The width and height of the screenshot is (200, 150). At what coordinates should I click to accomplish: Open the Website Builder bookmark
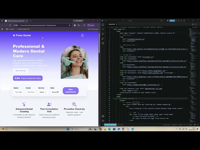point(23,29)
